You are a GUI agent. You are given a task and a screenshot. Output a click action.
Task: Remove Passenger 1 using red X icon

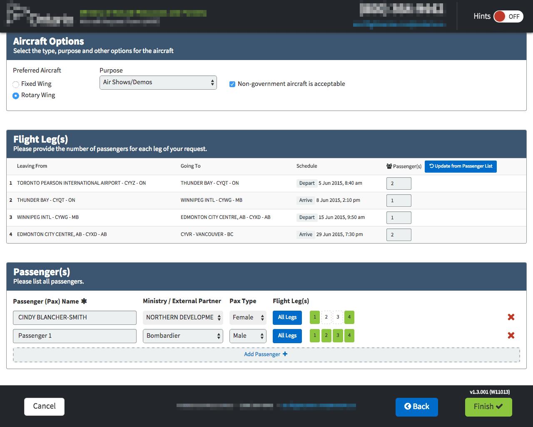coord(511,336)
